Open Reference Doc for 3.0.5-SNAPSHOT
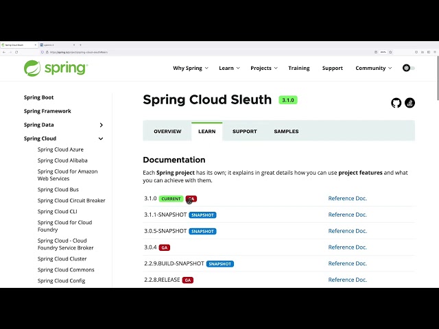439x329 pixels. (x=348, y=231)
